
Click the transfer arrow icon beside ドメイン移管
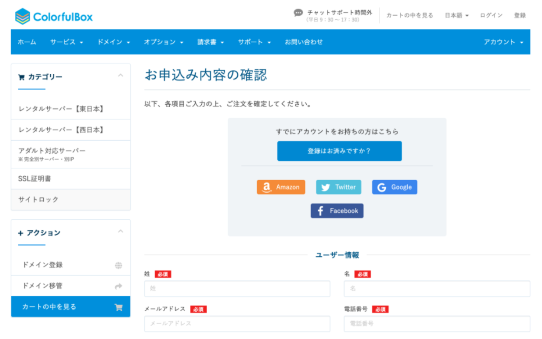[x=118, y=285]
